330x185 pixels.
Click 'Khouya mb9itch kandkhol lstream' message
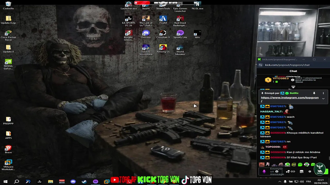[292, 135]
